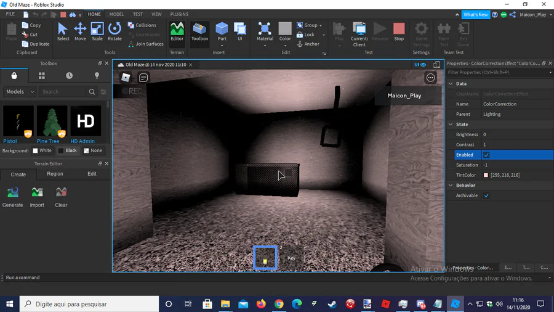Expand the Color dropdown arrow
Image resolution: width=554 pixels, height=312 pixels.
tap(285, 46)
